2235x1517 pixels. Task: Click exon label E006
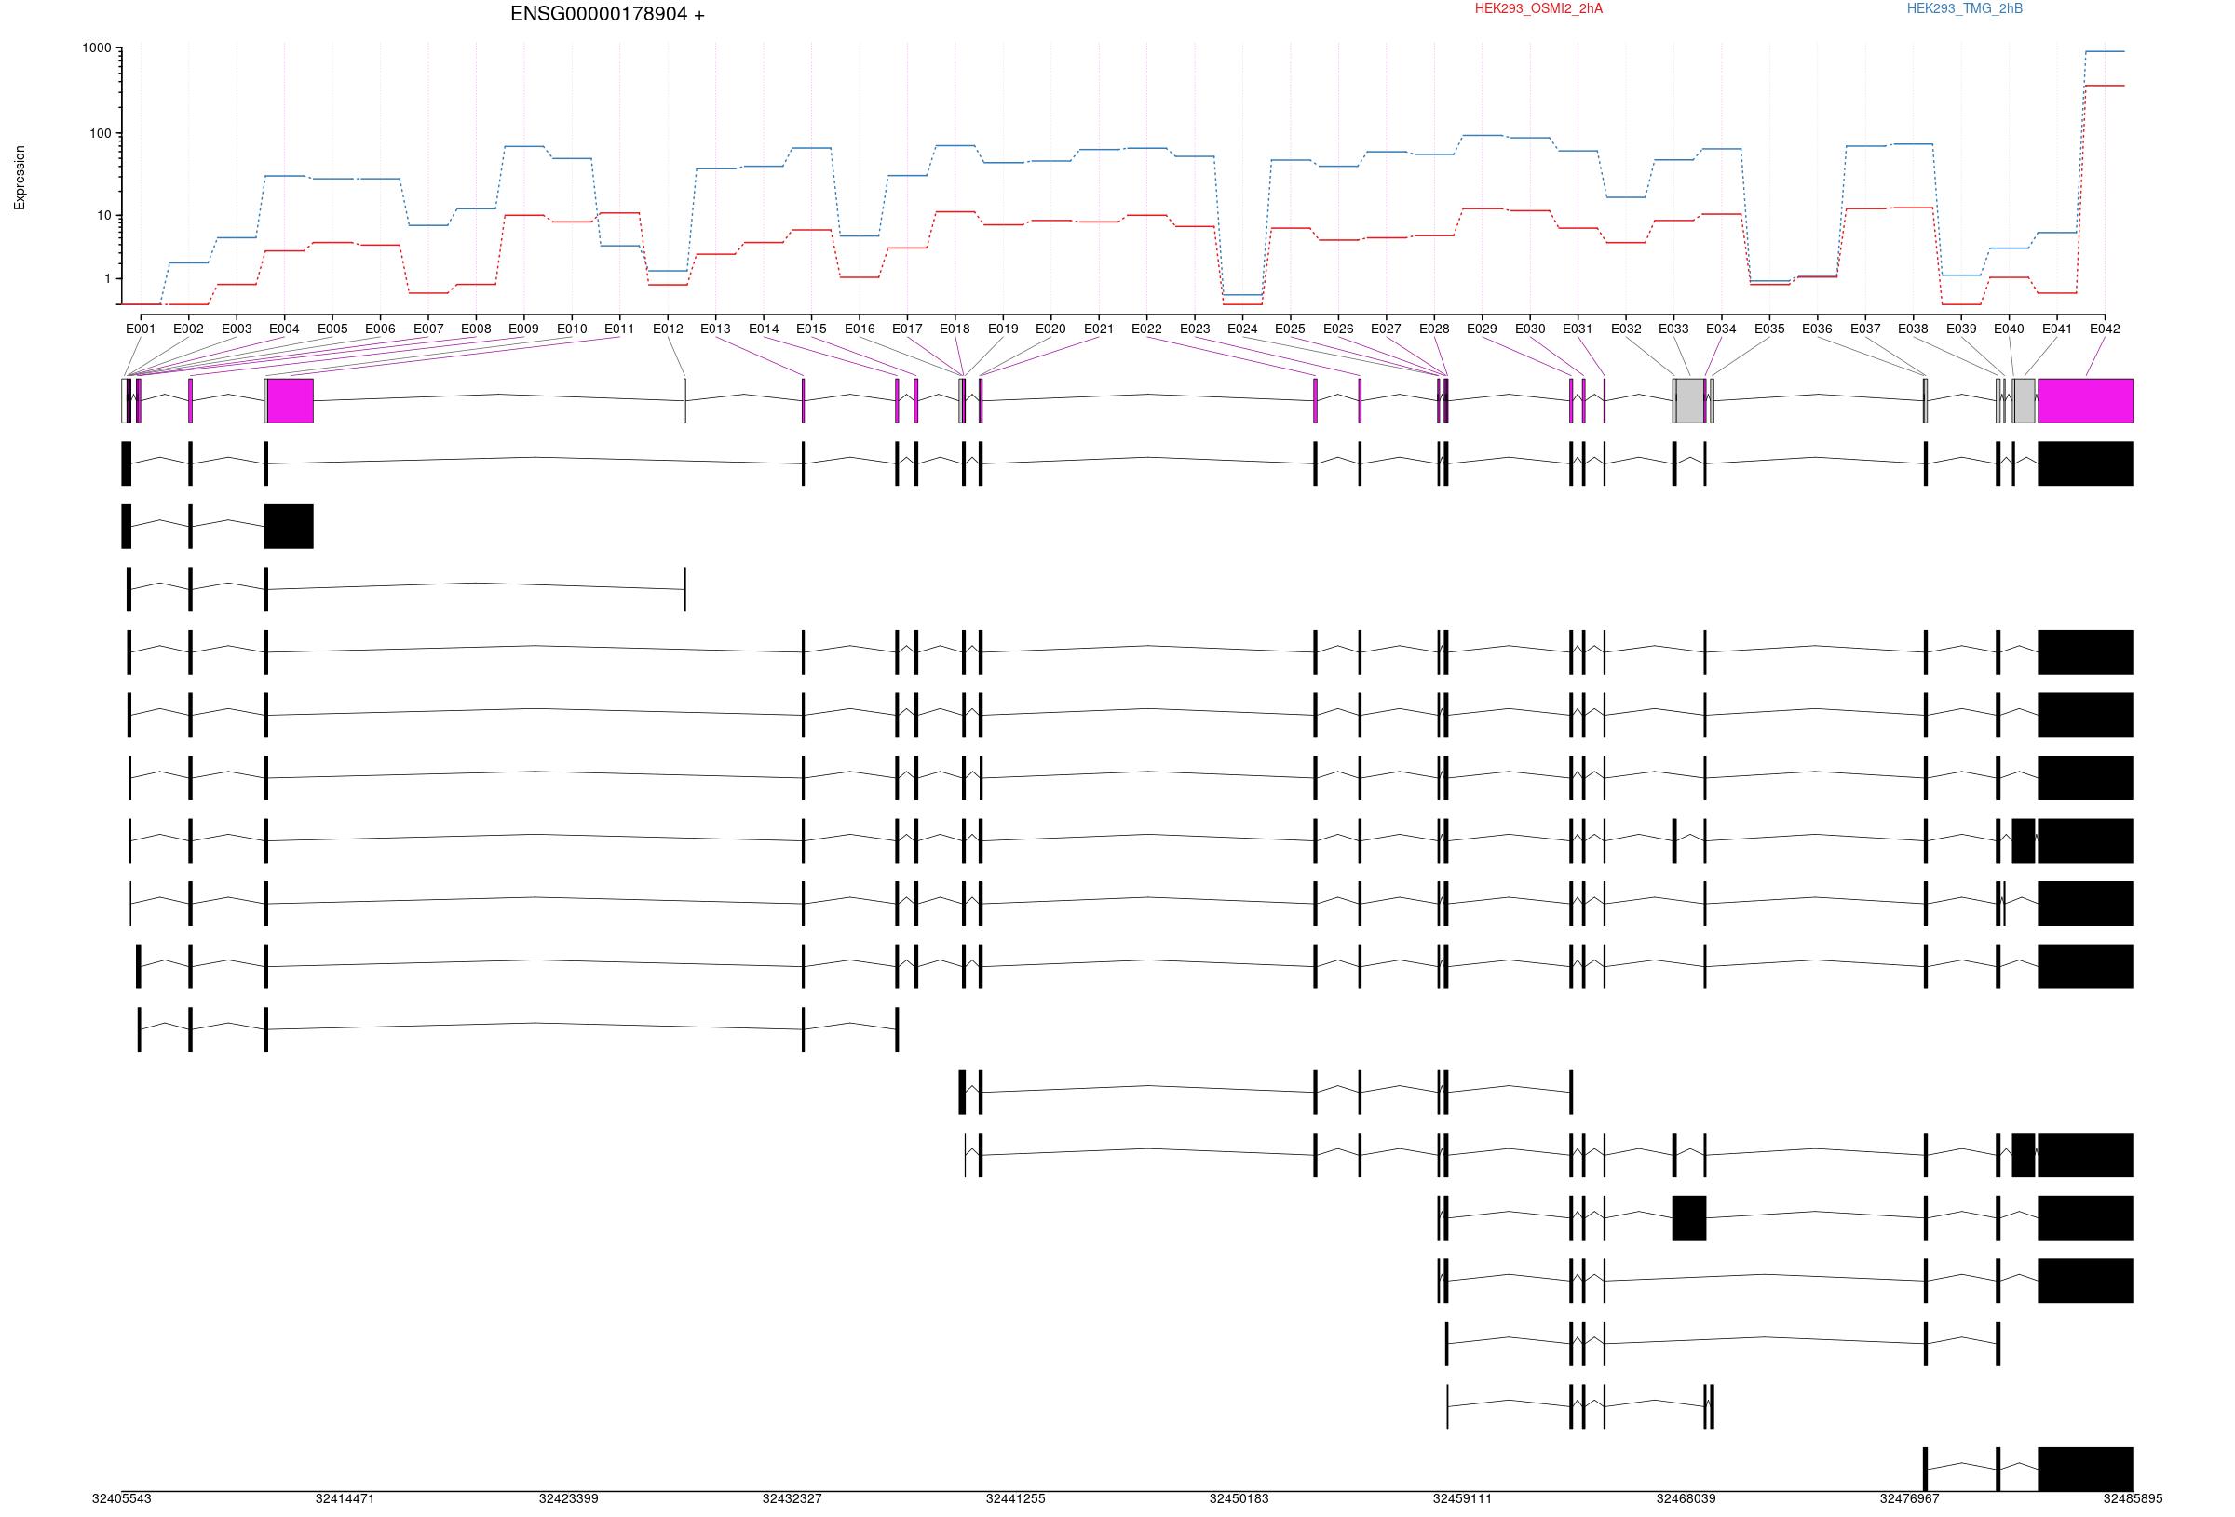click(x=380, y=329)
